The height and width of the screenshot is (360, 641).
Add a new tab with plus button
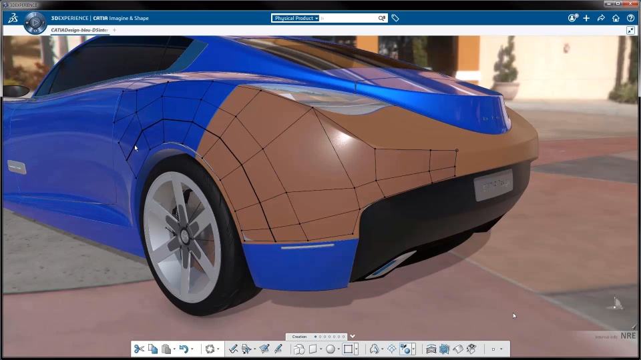(x=114, y=30)
